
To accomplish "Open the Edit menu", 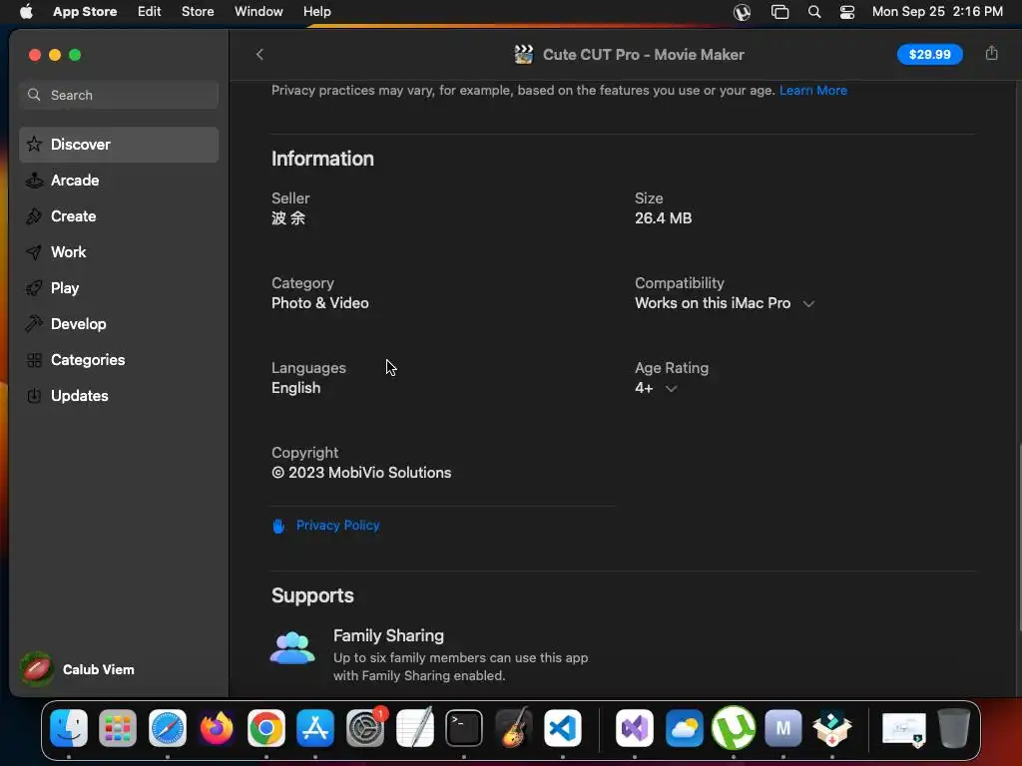I will point(150,12).
